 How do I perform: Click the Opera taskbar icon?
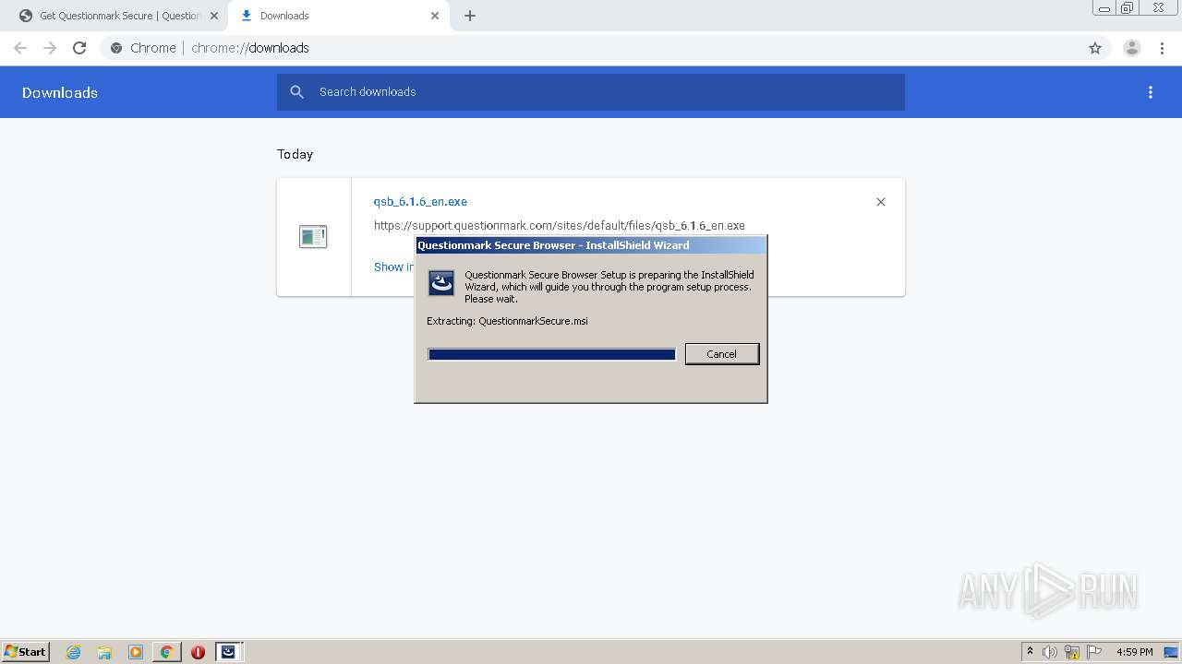coord(198,652)
